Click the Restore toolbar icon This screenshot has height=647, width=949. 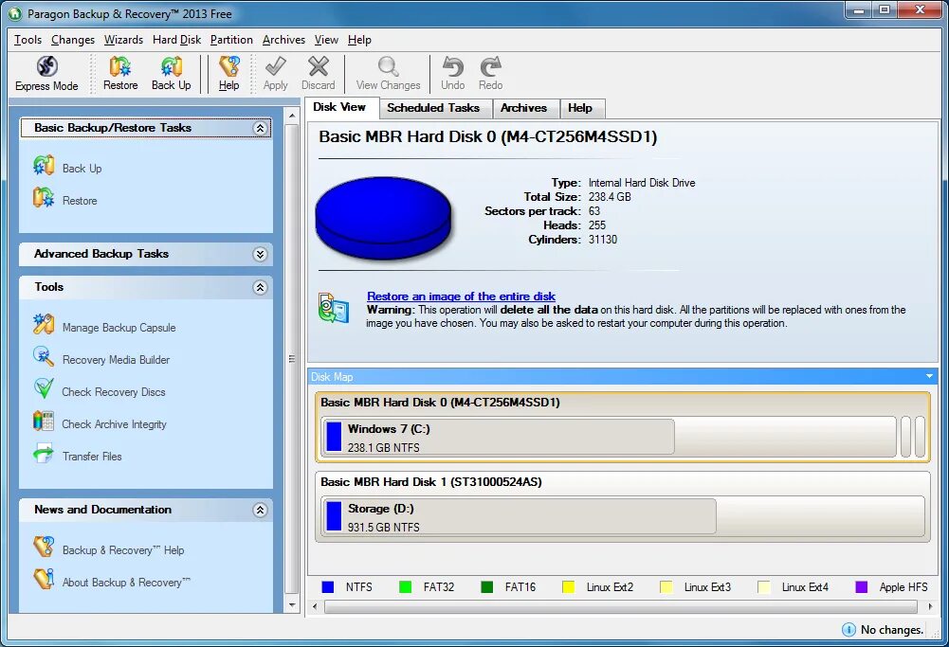click(120, 74)
